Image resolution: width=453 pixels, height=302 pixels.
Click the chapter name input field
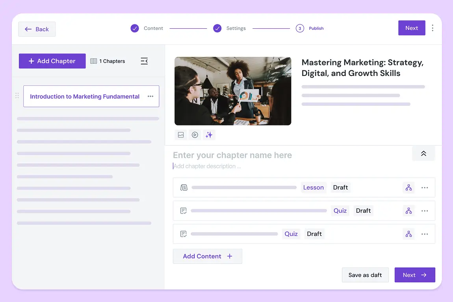pyautogui.click(x=232, y=155)
